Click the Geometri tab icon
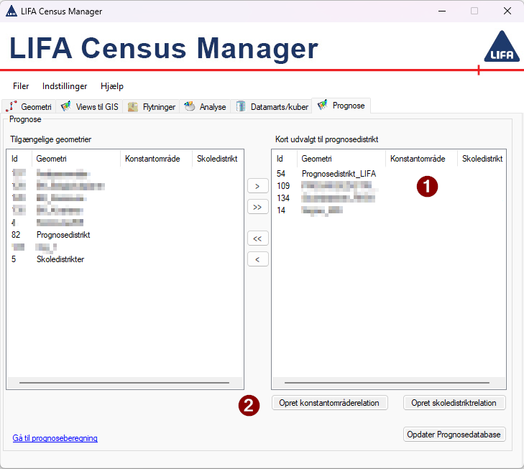 (x=12, y=106)
